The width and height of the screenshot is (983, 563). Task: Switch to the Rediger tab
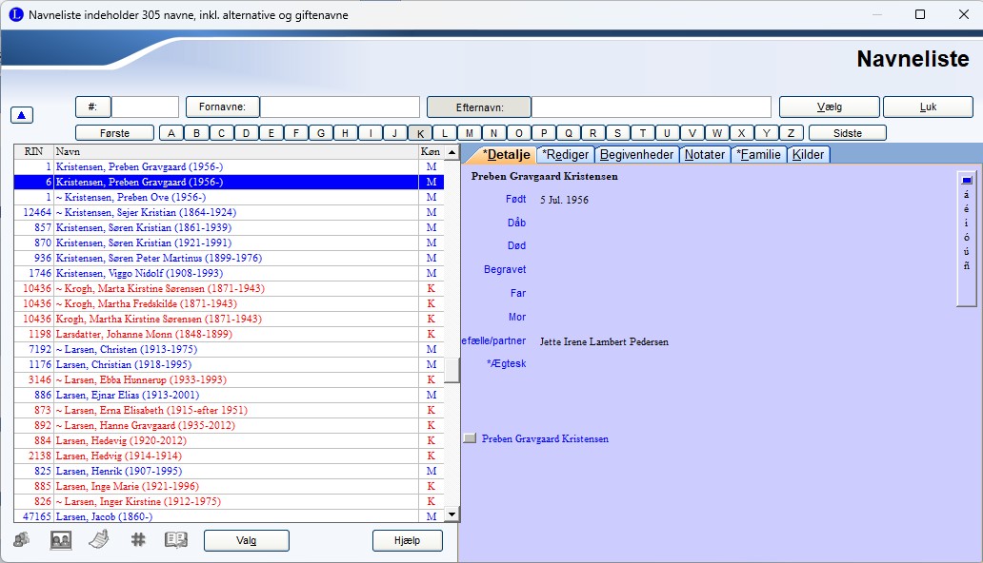(x=566, y=155)
